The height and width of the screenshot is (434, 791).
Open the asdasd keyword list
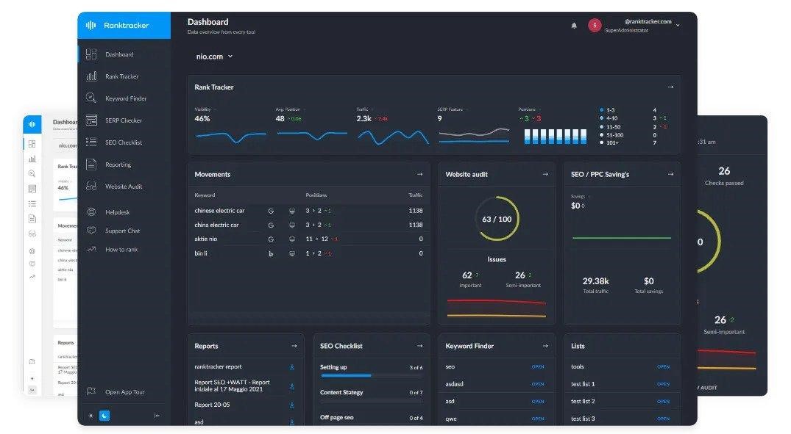pyautogui.click(x=538, y=384)
